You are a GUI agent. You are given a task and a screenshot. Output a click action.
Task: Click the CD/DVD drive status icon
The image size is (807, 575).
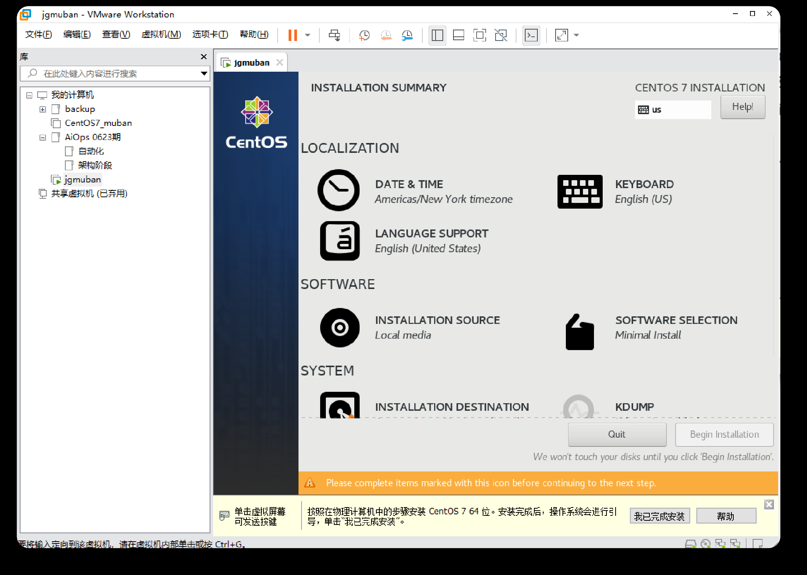point(705,544)
